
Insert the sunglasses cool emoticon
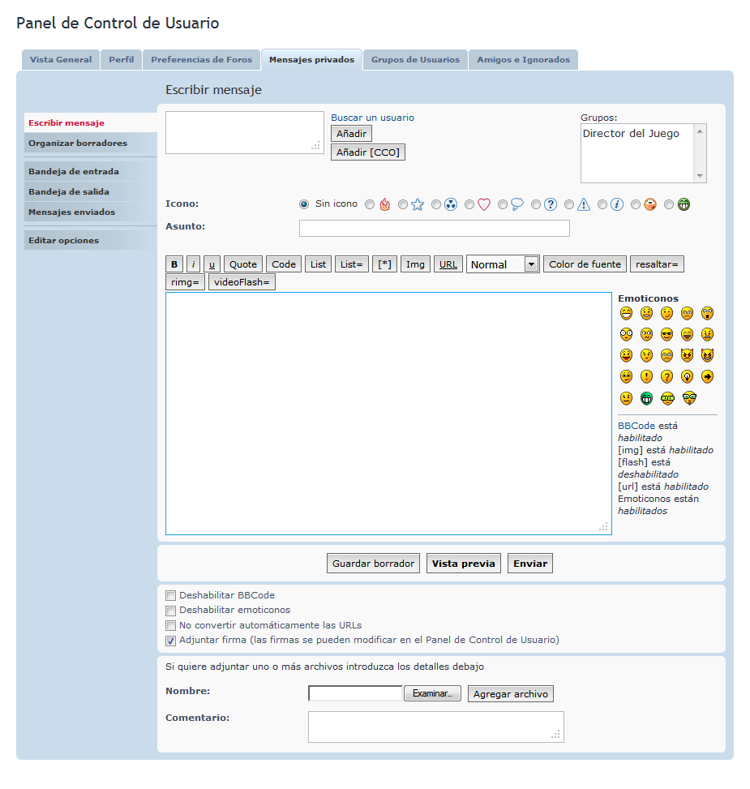pyautogui.click(x=666, y=334)
